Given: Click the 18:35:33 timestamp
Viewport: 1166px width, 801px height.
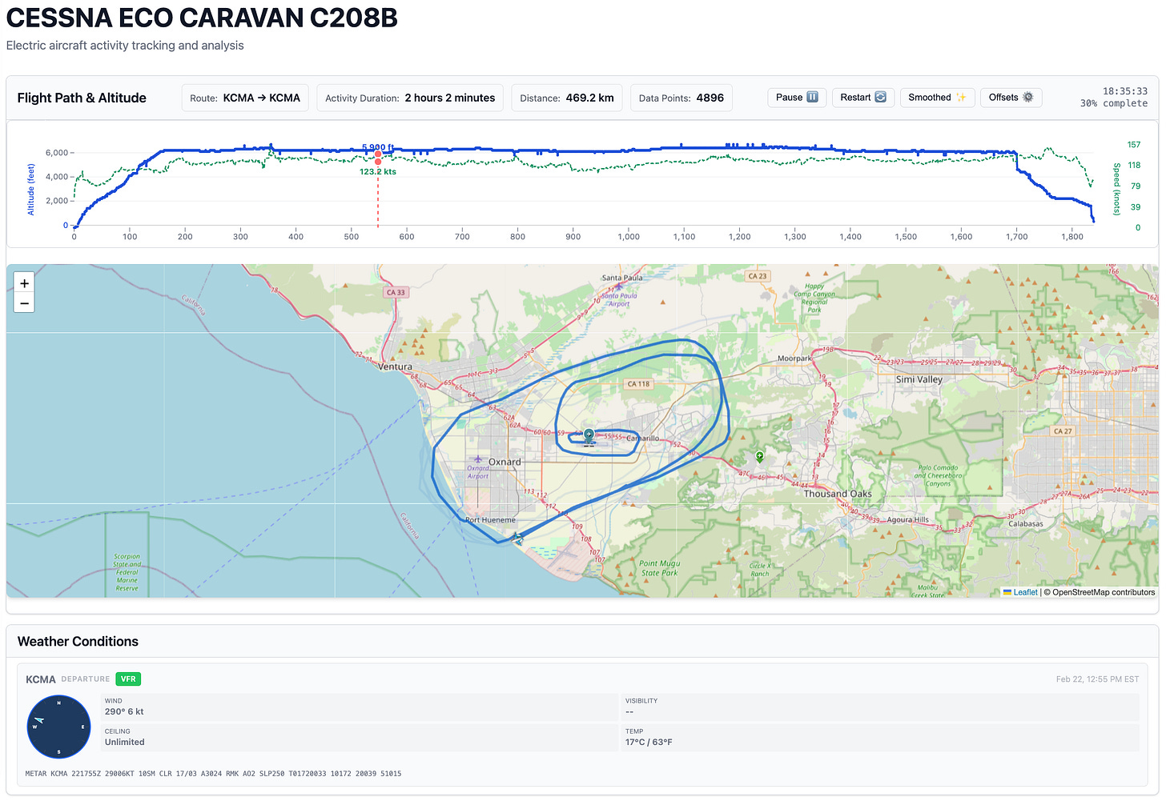Looking at the screenshot, I should [1125, 91].
